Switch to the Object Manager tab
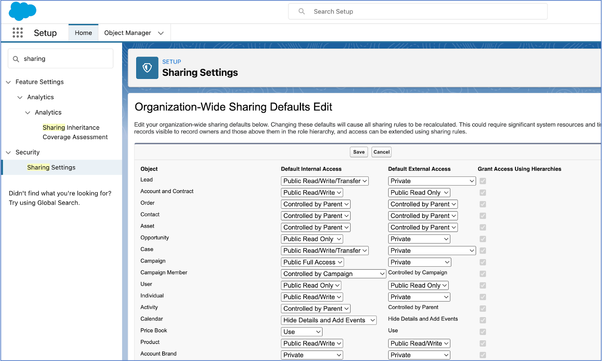The image size is (602, 361). tap(128, 33)
